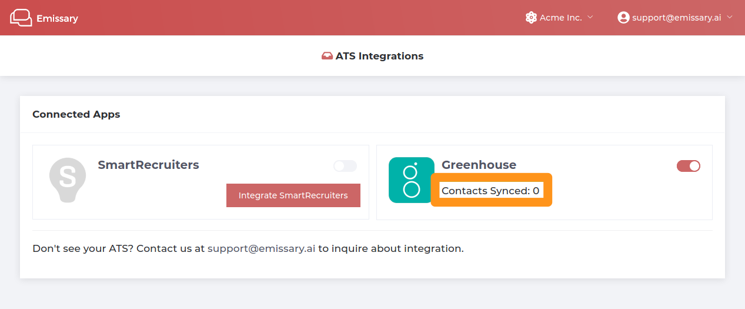Expand the support@emissary.ai account chevron

click(730, 17)
